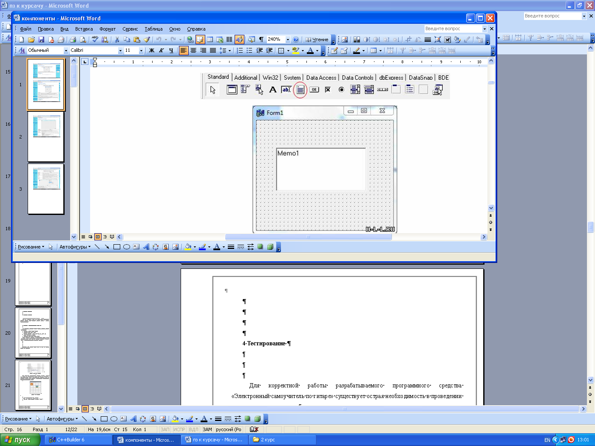Toggle center alignment
The image size is (595, 446).
(193, 51)
